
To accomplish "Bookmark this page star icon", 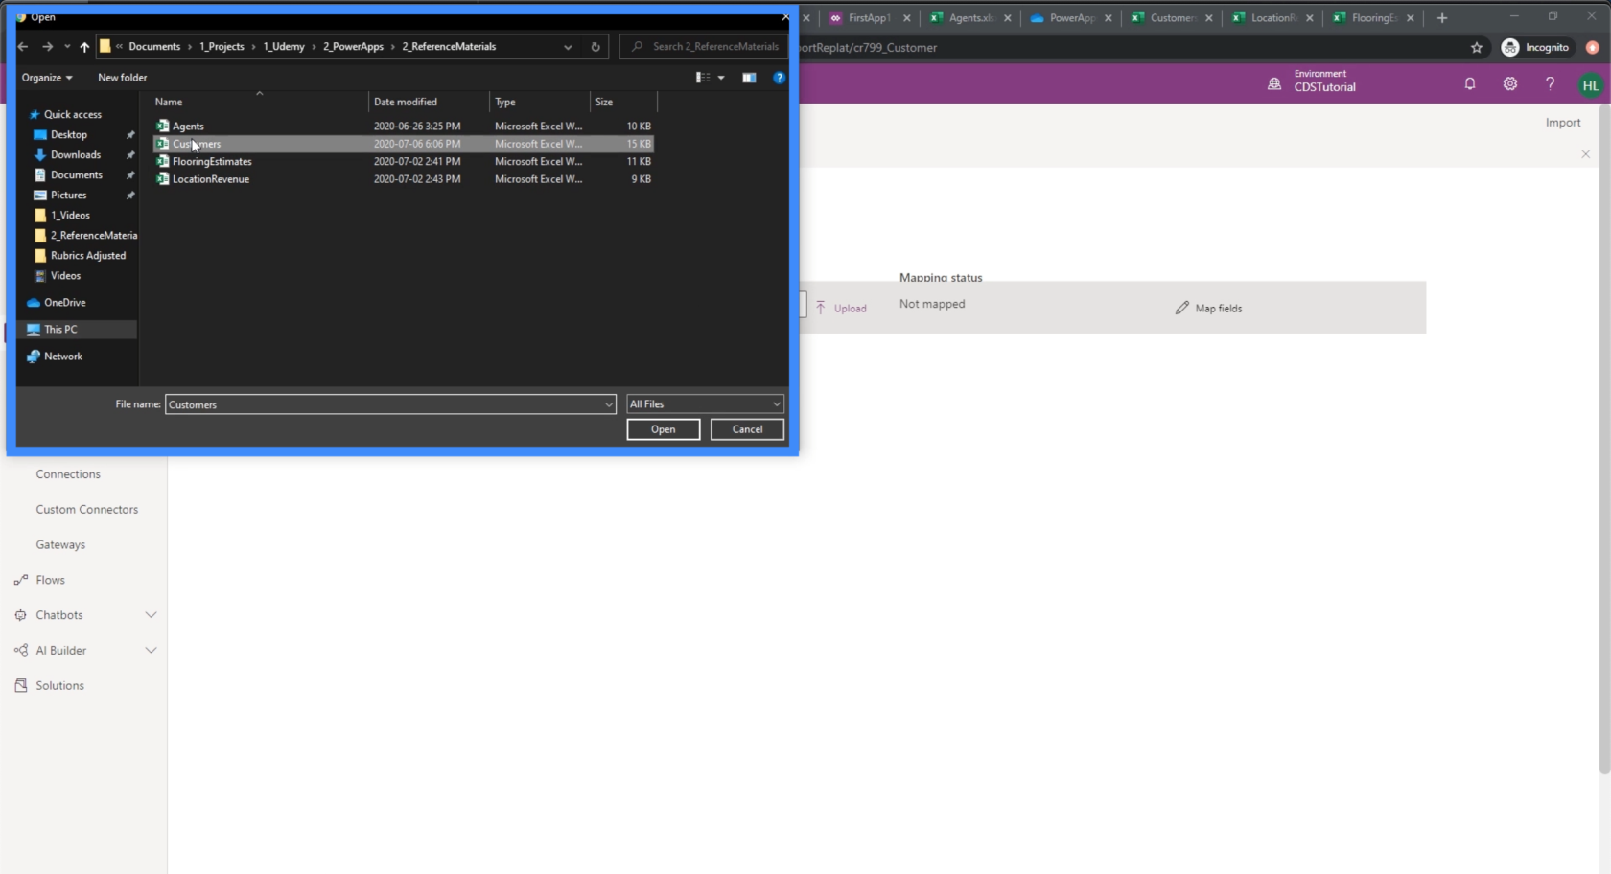I will click(1477, 47).
